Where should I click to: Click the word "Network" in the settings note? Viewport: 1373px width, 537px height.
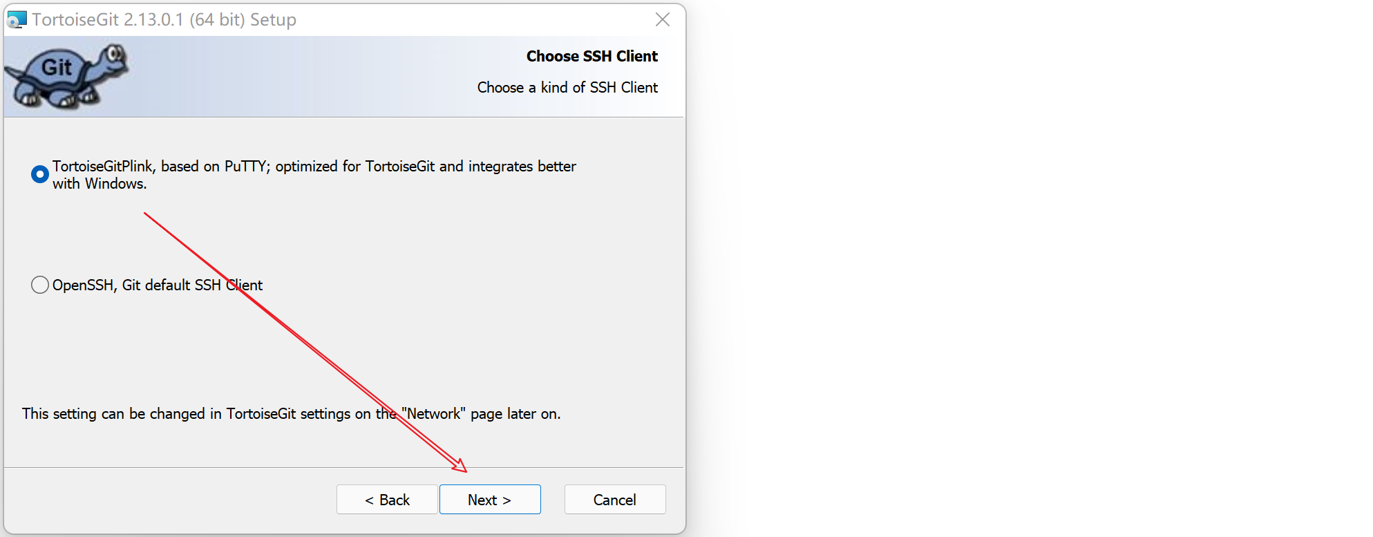(x=434, y=414)
